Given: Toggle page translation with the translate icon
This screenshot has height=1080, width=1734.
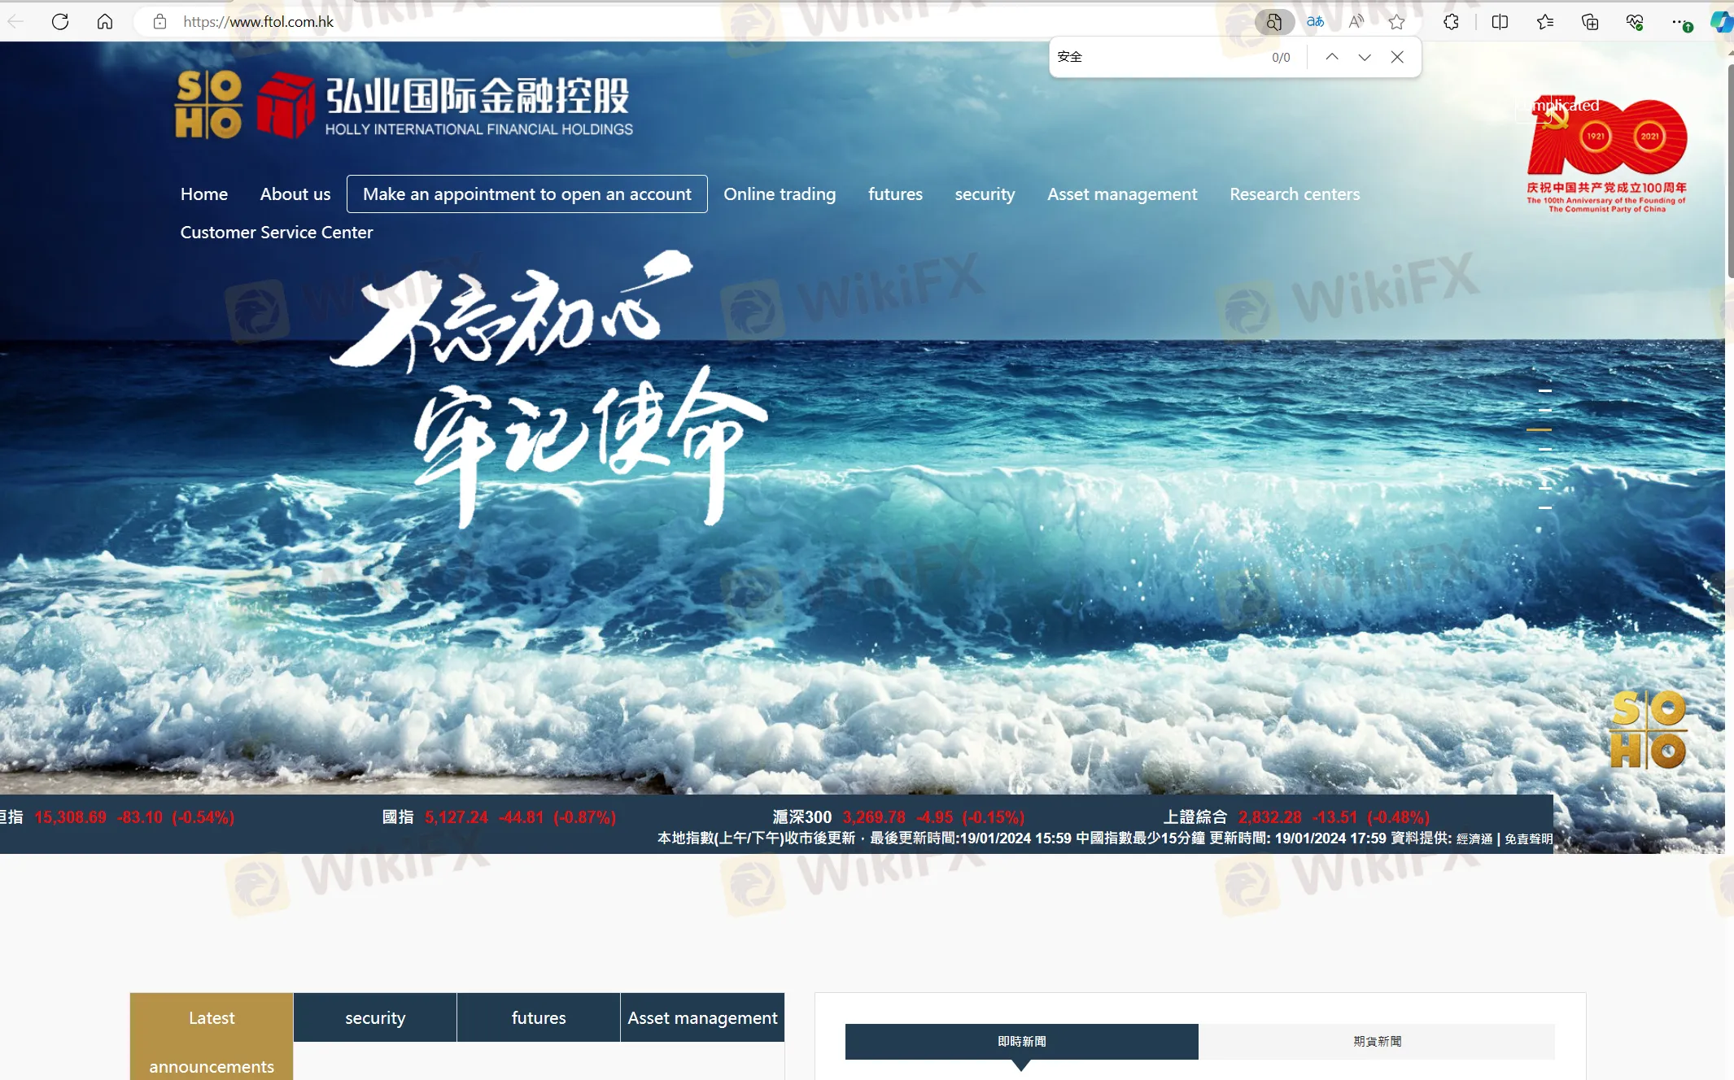Looking at the screenshot, I should point(1313,21).
